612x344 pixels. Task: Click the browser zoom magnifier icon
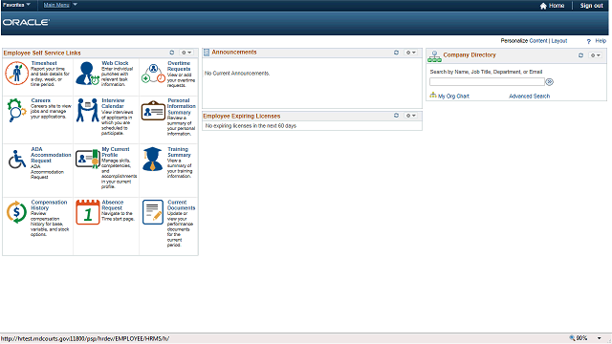[572, 338]
